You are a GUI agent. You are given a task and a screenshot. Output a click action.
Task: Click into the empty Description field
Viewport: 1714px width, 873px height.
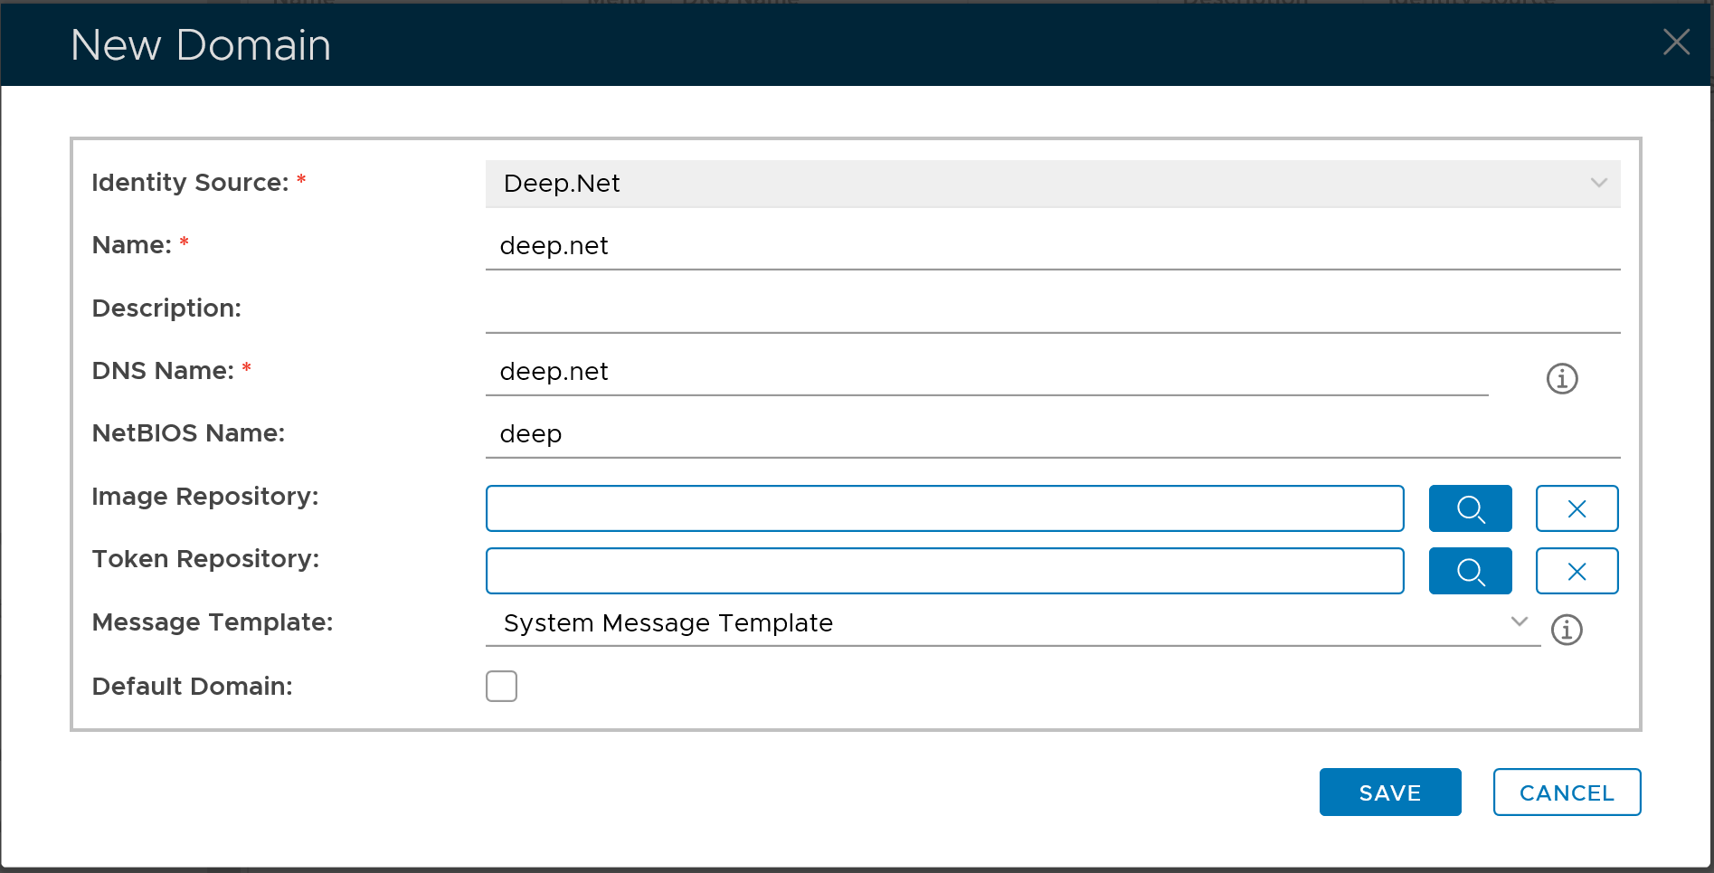(x=1052, y=309)
